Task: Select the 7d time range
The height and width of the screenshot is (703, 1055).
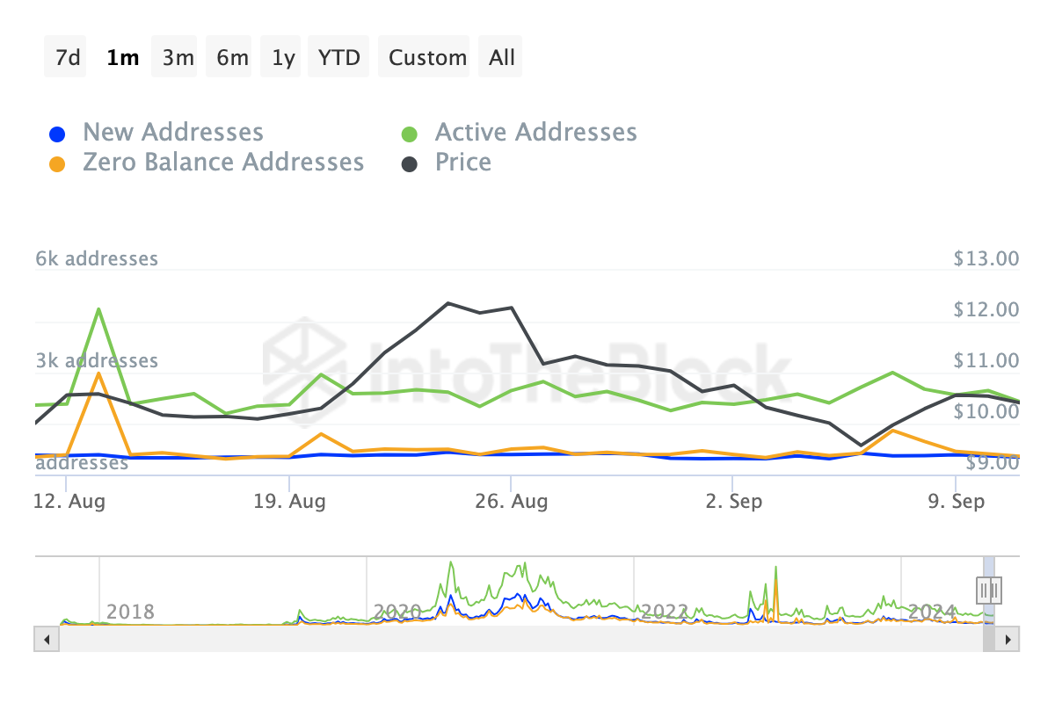Action: click(66, 57)
